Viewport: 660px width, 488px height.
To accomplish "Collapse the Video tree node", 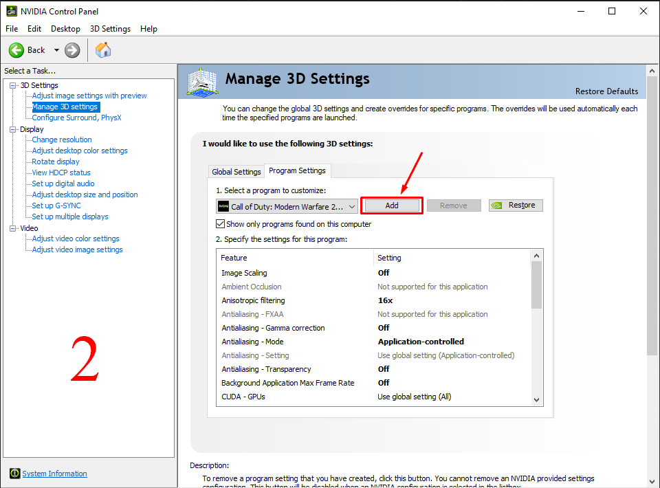I will pos(13,228).
